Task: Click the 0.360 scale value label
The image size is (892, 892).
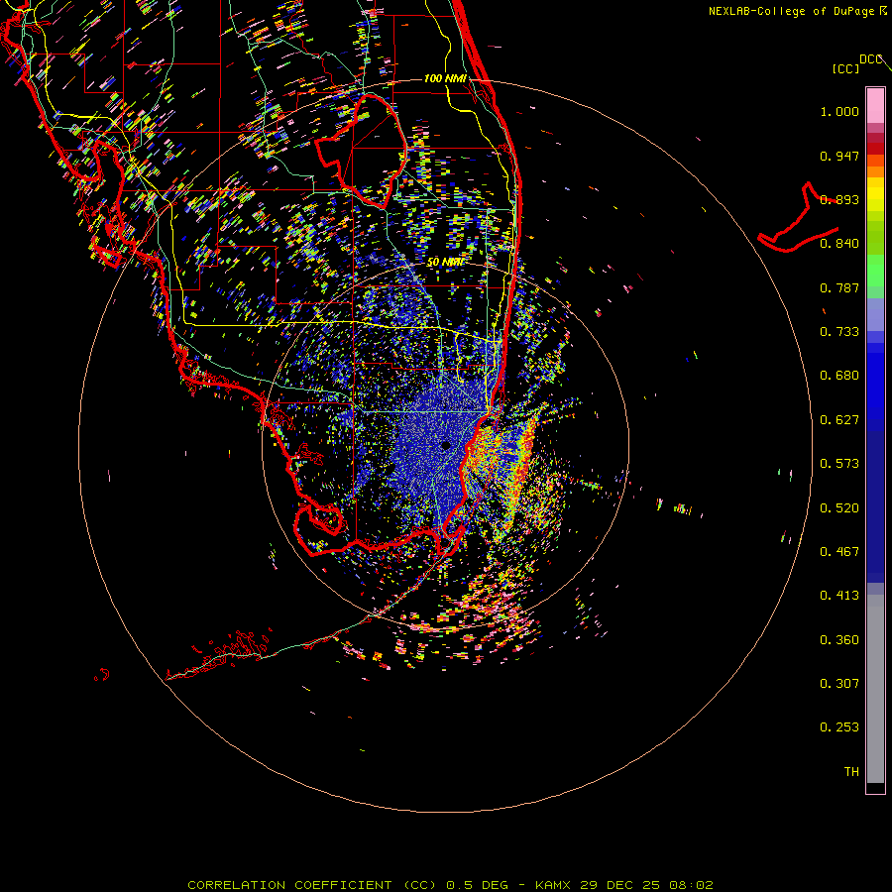Action: [839, 640]
